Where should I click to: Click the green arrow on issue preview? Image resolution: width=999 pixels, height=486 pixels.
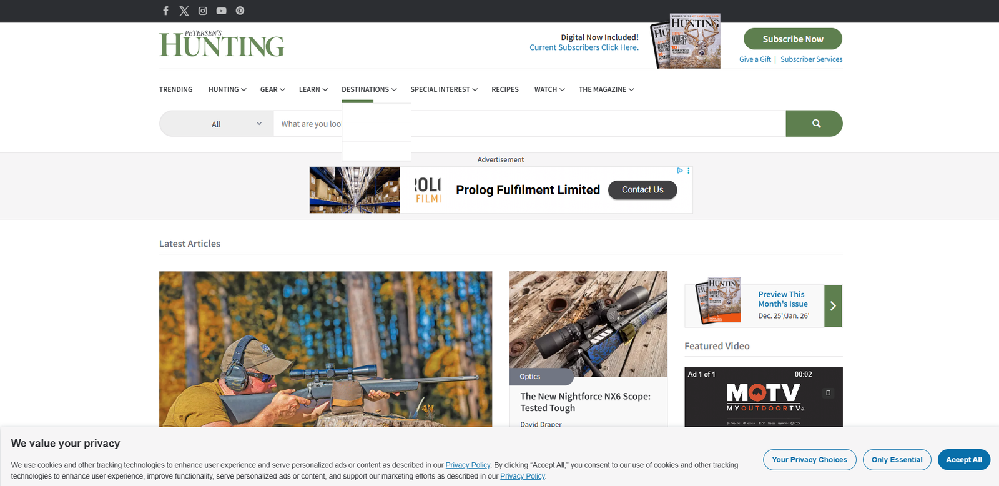point(833,306)
